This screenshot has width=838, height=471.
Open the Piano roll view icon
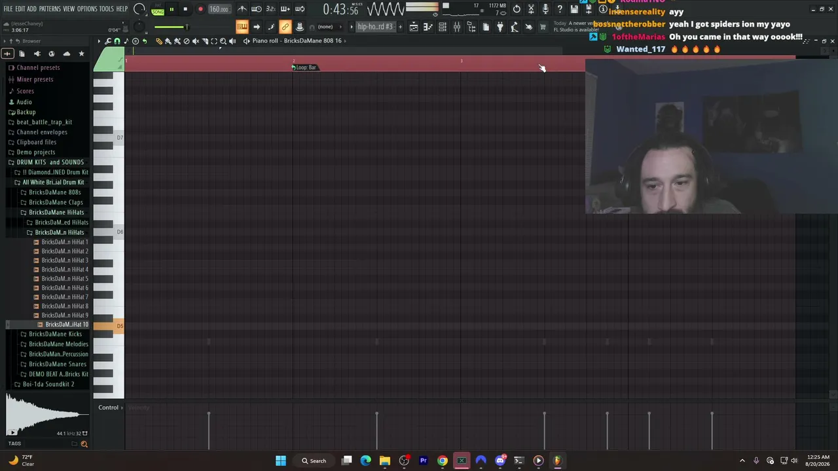tap(428, 27)
